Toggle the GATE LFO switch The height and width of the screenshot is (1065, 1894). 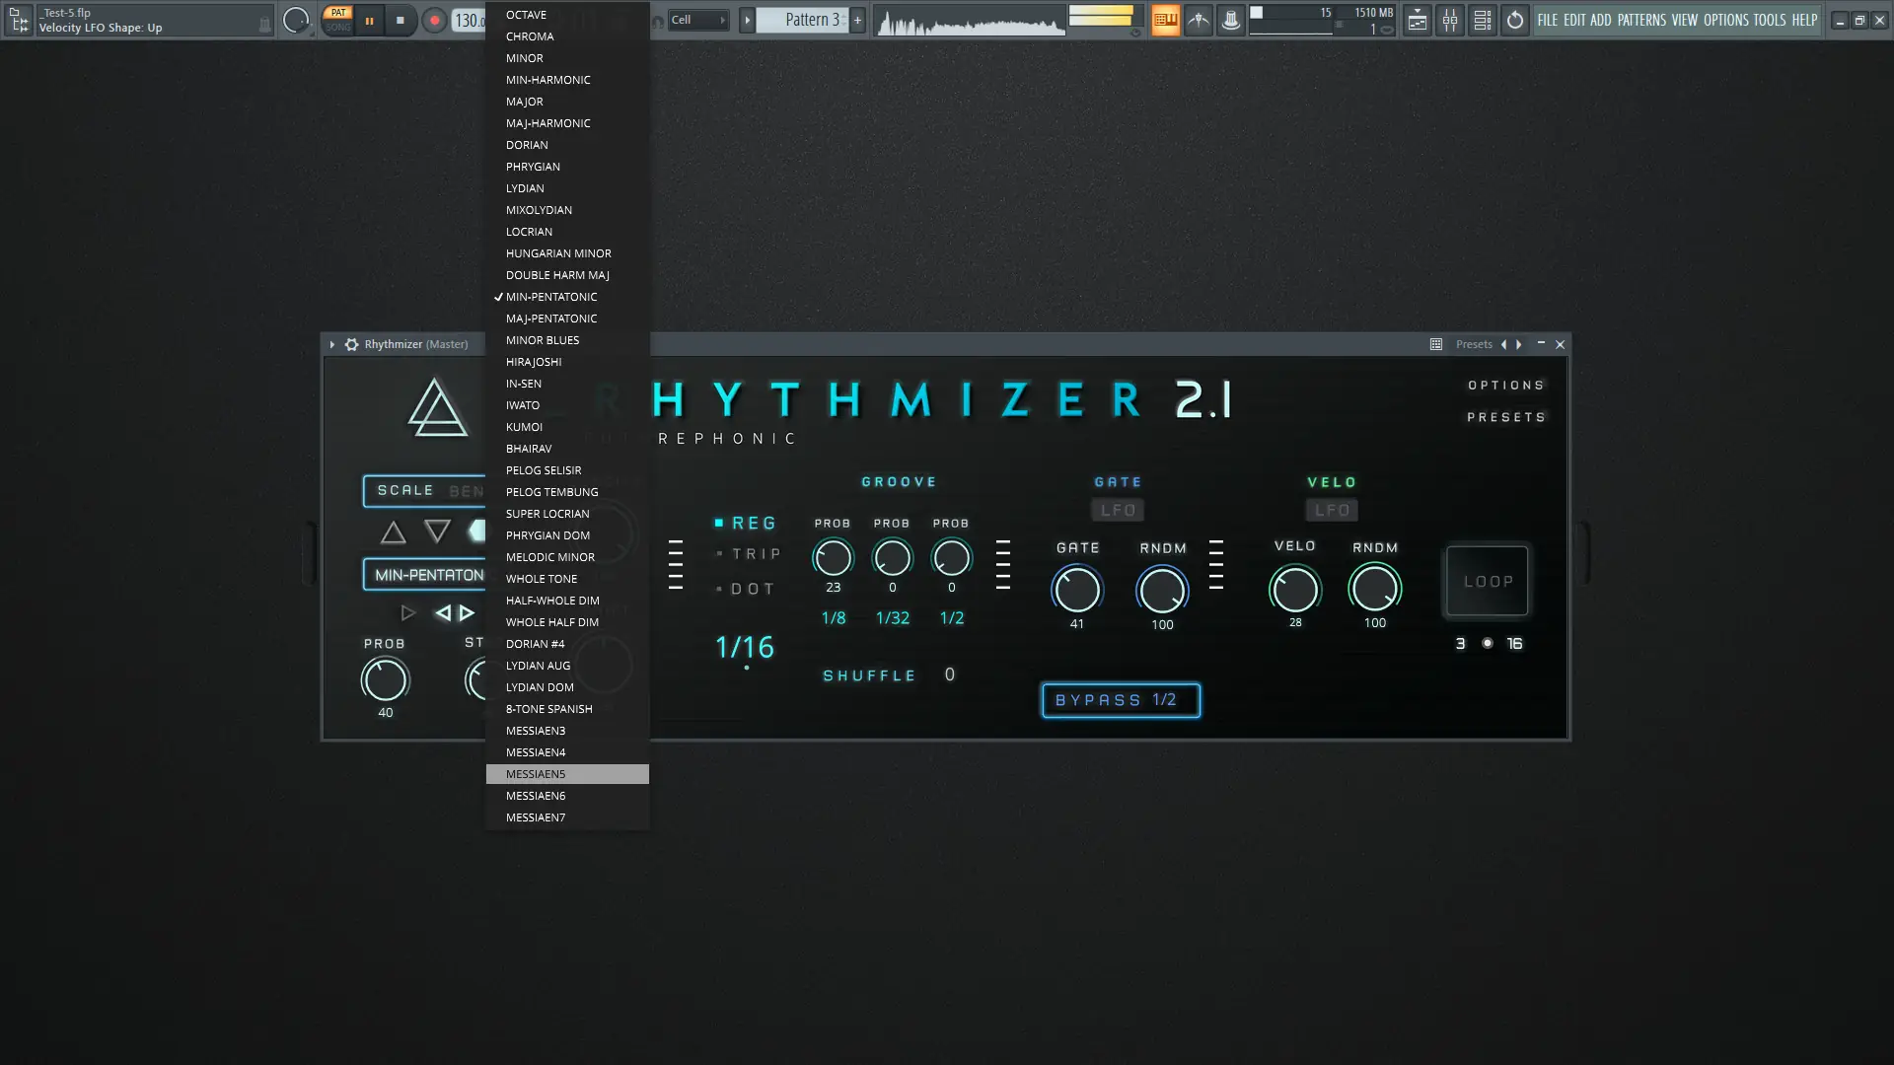point(1118,510)
